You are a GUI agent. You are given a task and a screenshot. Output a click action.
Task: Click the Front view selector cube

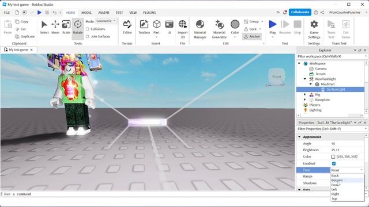(x=277, y=76)
